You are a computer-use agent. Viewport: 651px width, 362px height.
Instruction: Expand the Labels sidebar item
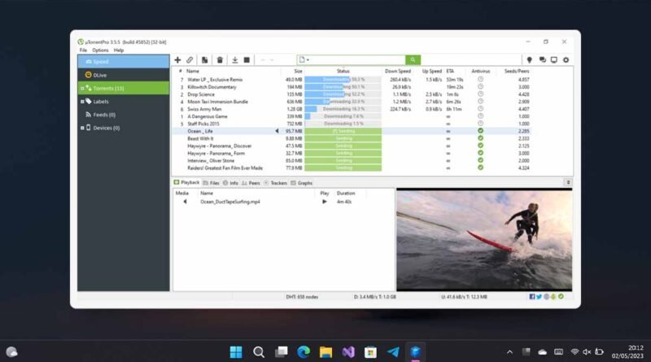coord(82,102)
